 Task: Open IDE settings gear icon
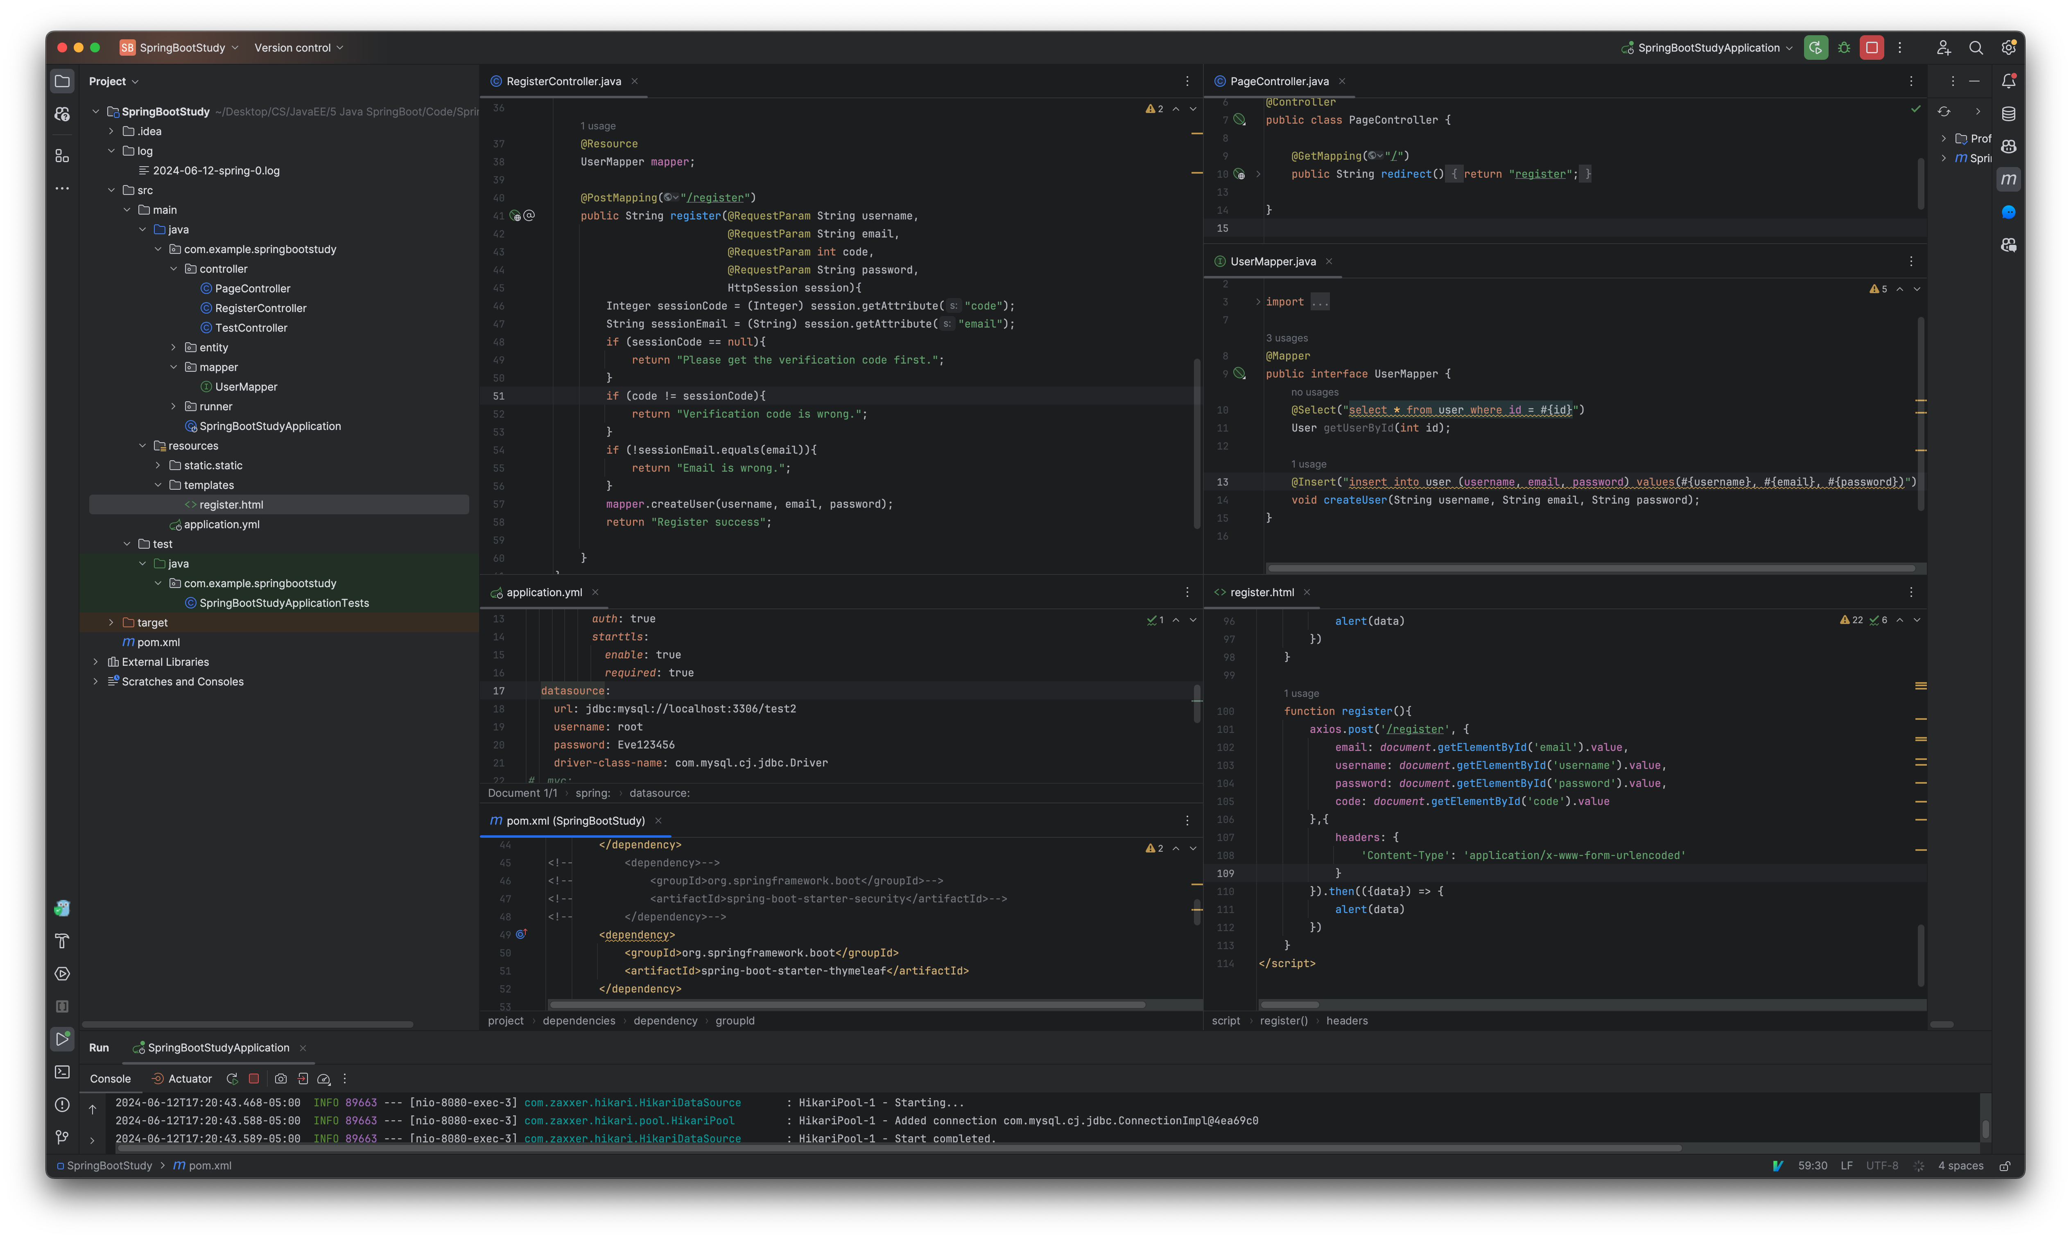tap(2008, 47)
